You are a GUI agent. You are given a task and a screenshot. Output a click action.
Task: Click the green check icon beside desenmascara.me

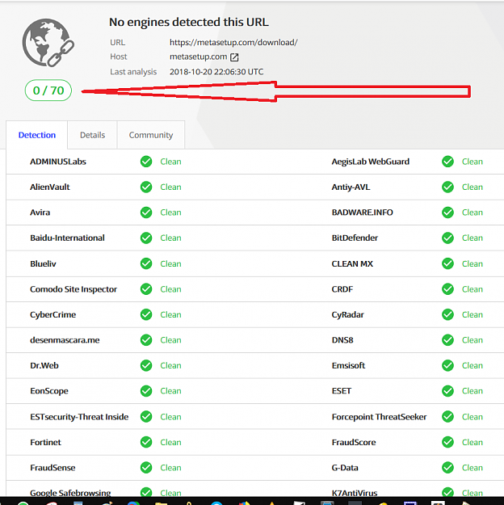click(x=146, y=340)
